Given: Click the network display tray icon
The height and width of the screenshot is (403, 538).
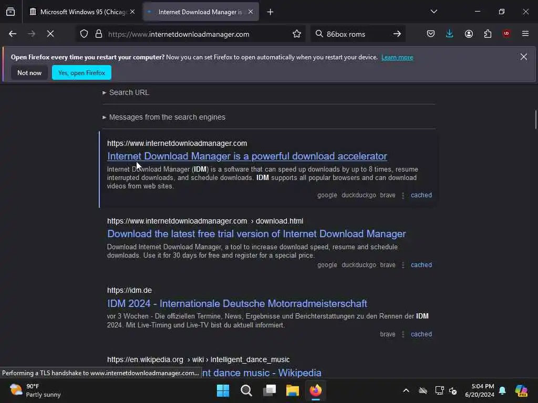Looking at the screenshot, I should pyautogui.click(x=439, y=390).
